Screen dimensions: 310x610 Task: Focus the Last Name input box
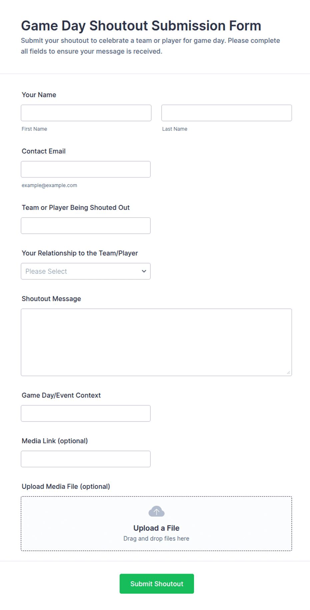[227, 113]
